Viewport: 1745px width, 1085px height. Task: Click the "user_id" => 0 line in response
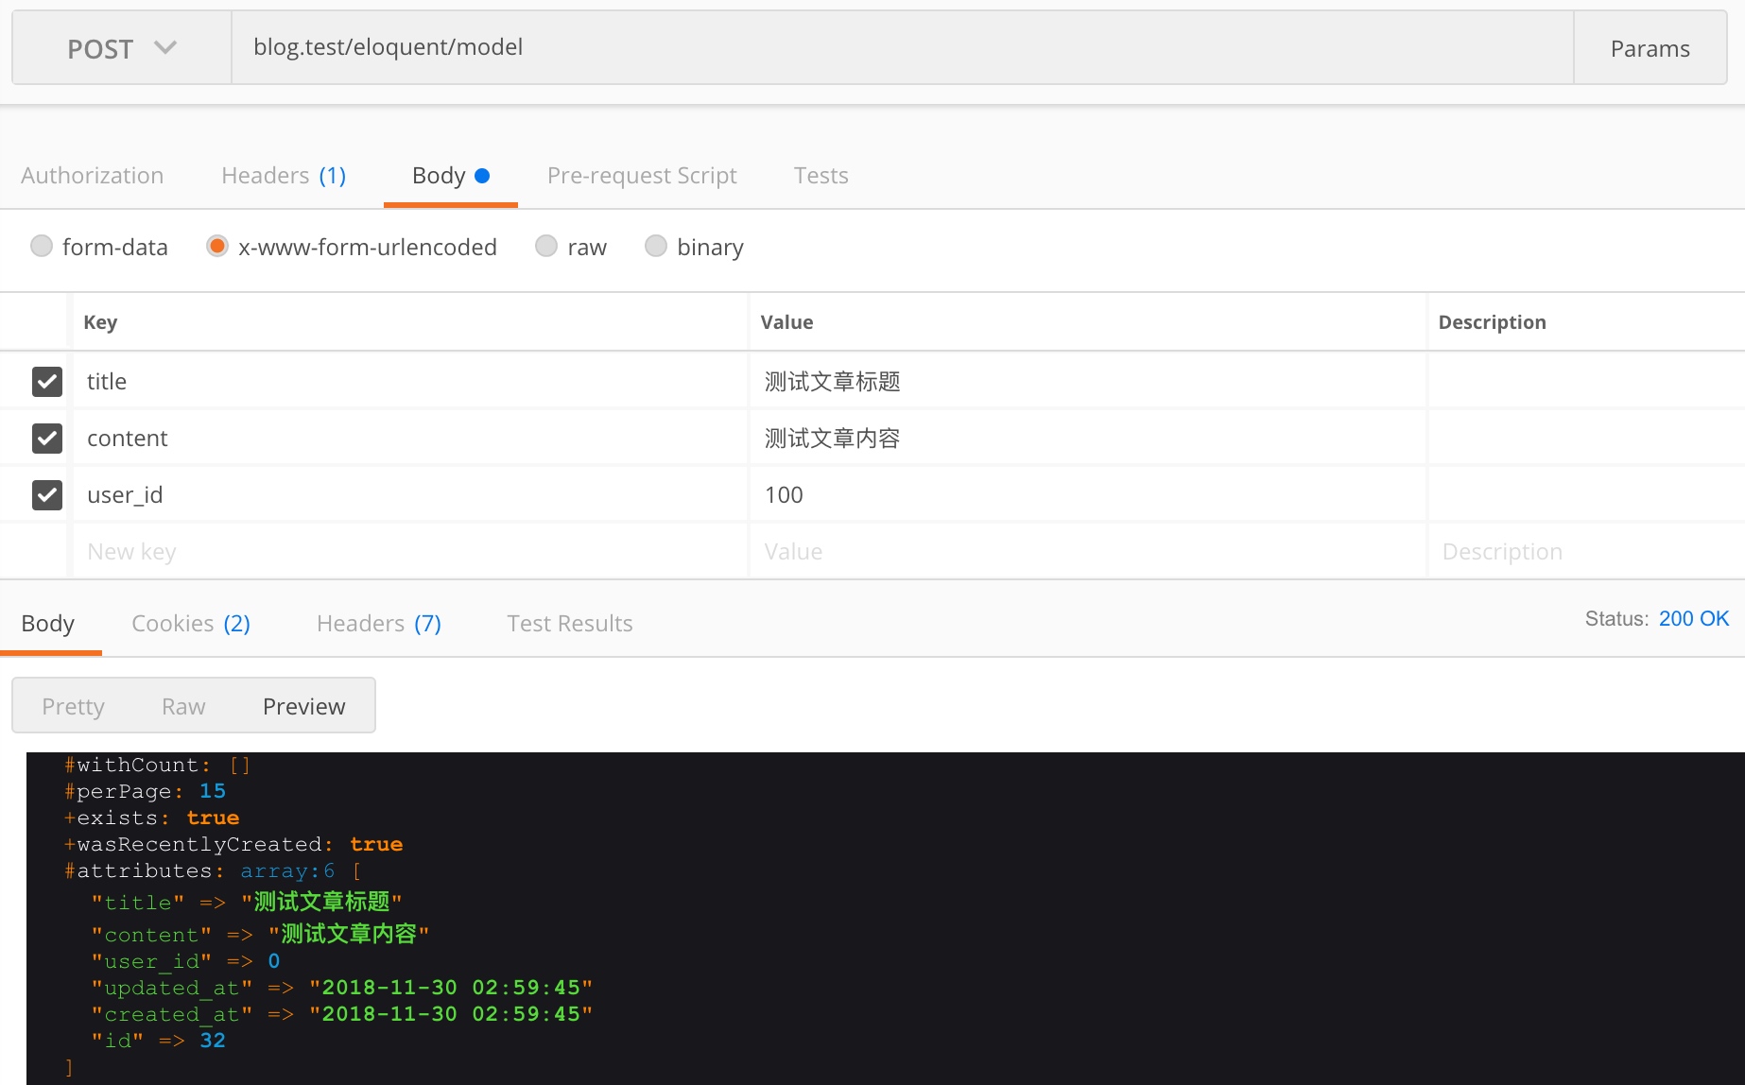[x=185, y=961]
